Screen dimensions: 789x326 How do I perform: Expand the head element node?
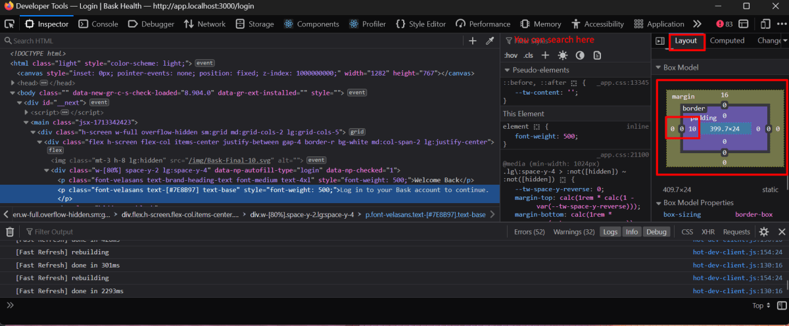tap(14, 83)
